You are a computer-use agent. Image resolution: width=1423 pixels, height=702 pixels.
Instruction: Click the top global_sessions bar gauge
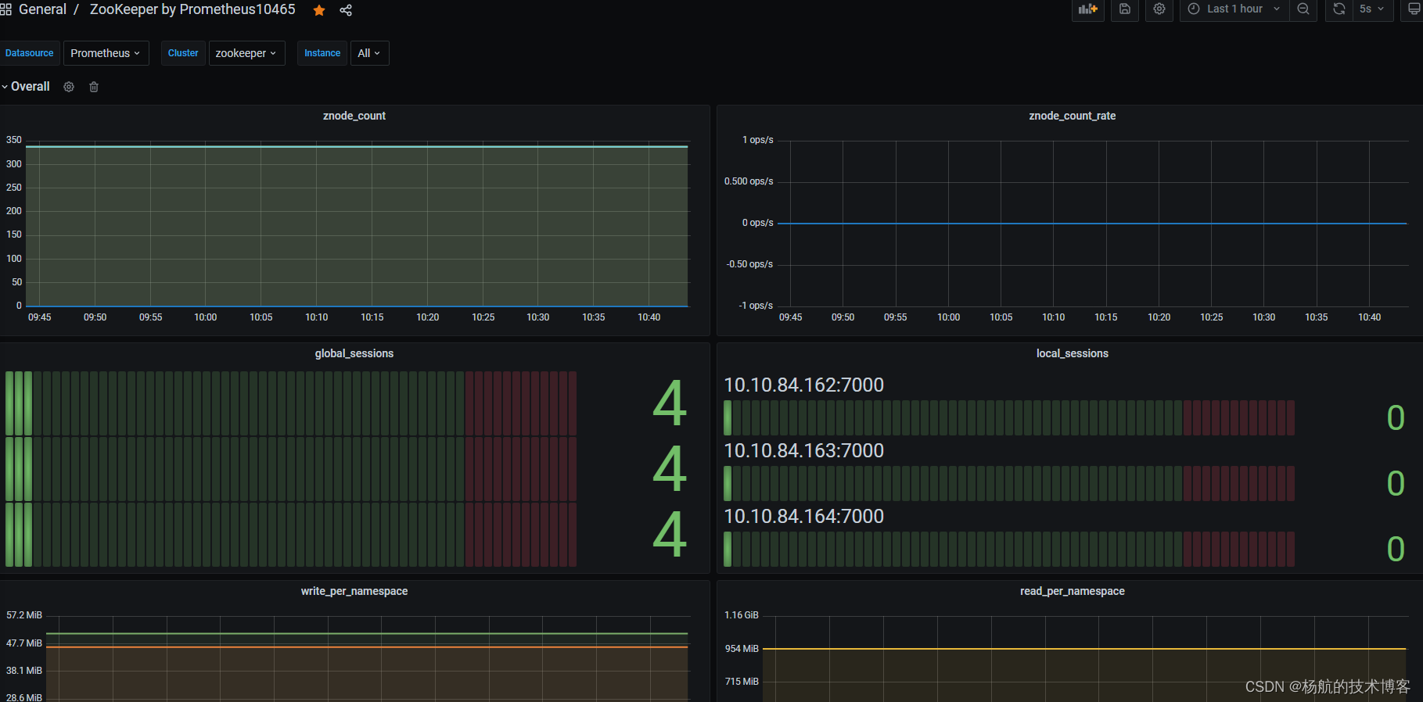click(291, 403)
